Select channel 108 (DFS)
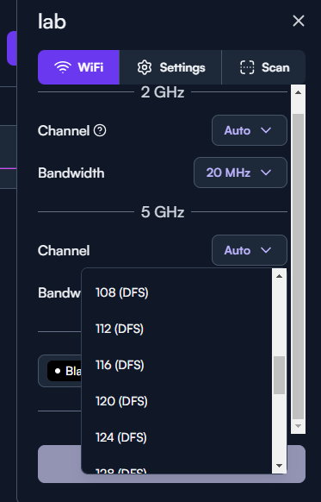This screenshot has width=321, height=502. (x=176, y=292)
